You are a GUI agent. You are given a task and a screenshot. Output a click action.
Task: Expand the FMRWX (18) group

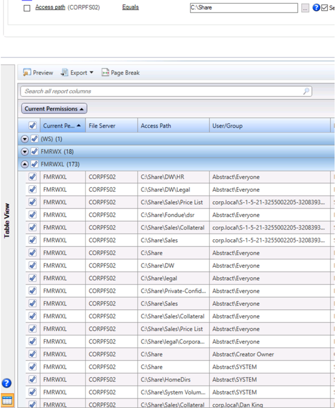coord(25,152)
